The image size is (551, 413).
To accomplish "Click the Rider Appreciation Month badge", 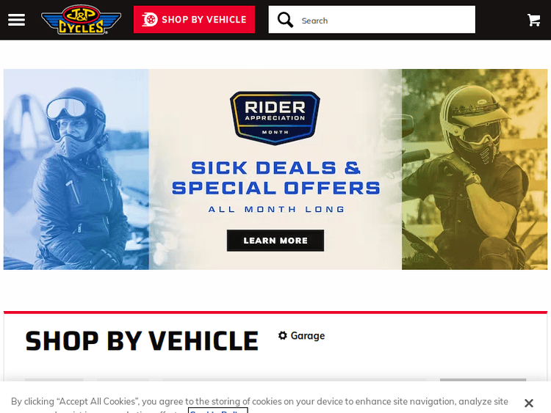I will point(275,118).
